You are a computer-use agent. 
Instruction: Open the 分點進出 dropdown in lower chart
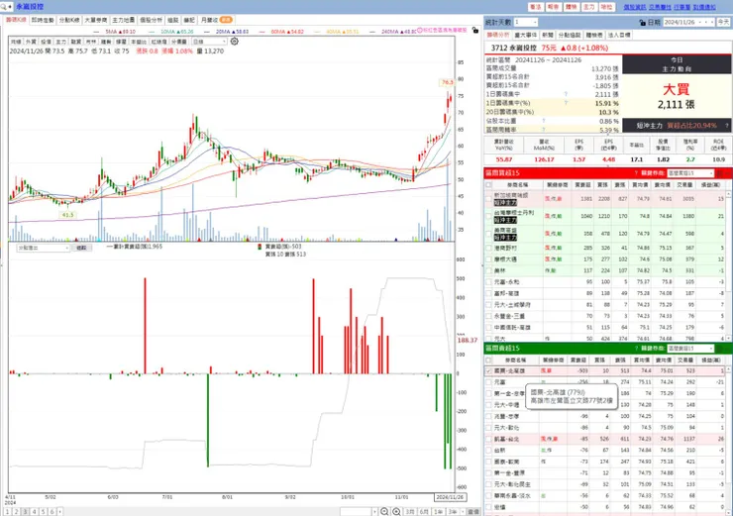(x=43, y=248)
